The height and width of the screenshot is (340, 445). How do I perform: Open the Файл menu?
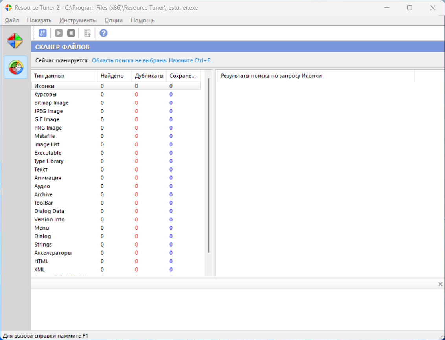(x=12, y=20)
